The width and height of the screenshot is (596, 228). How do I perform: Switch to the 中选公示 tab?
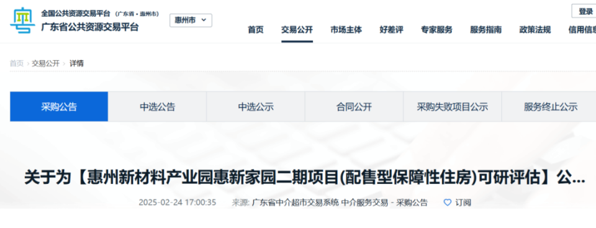[x=256, y=107]
